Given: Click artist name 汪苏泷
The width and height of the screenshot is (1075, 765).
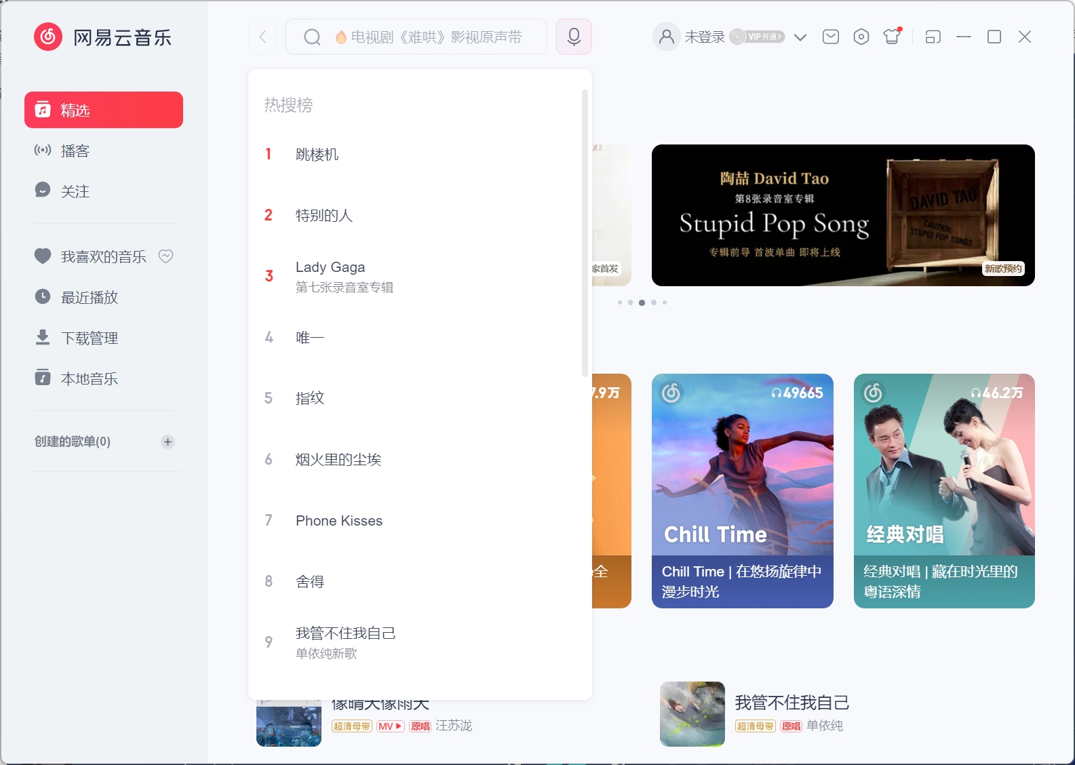Looking at the screenshot, I should tap(454, 726).
